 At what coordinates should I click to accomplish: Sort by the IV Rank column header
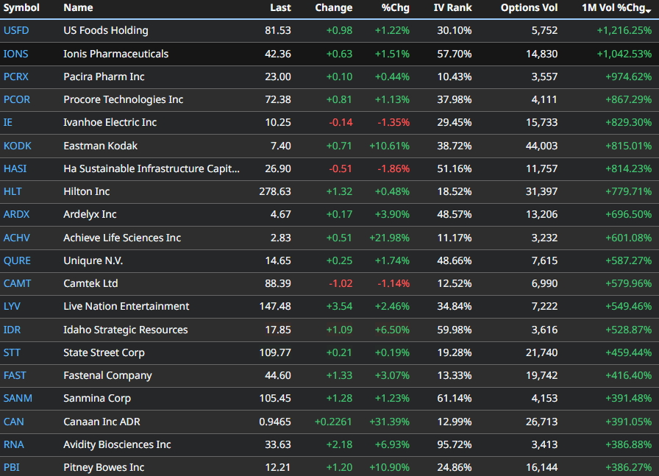tap(452, 7)
